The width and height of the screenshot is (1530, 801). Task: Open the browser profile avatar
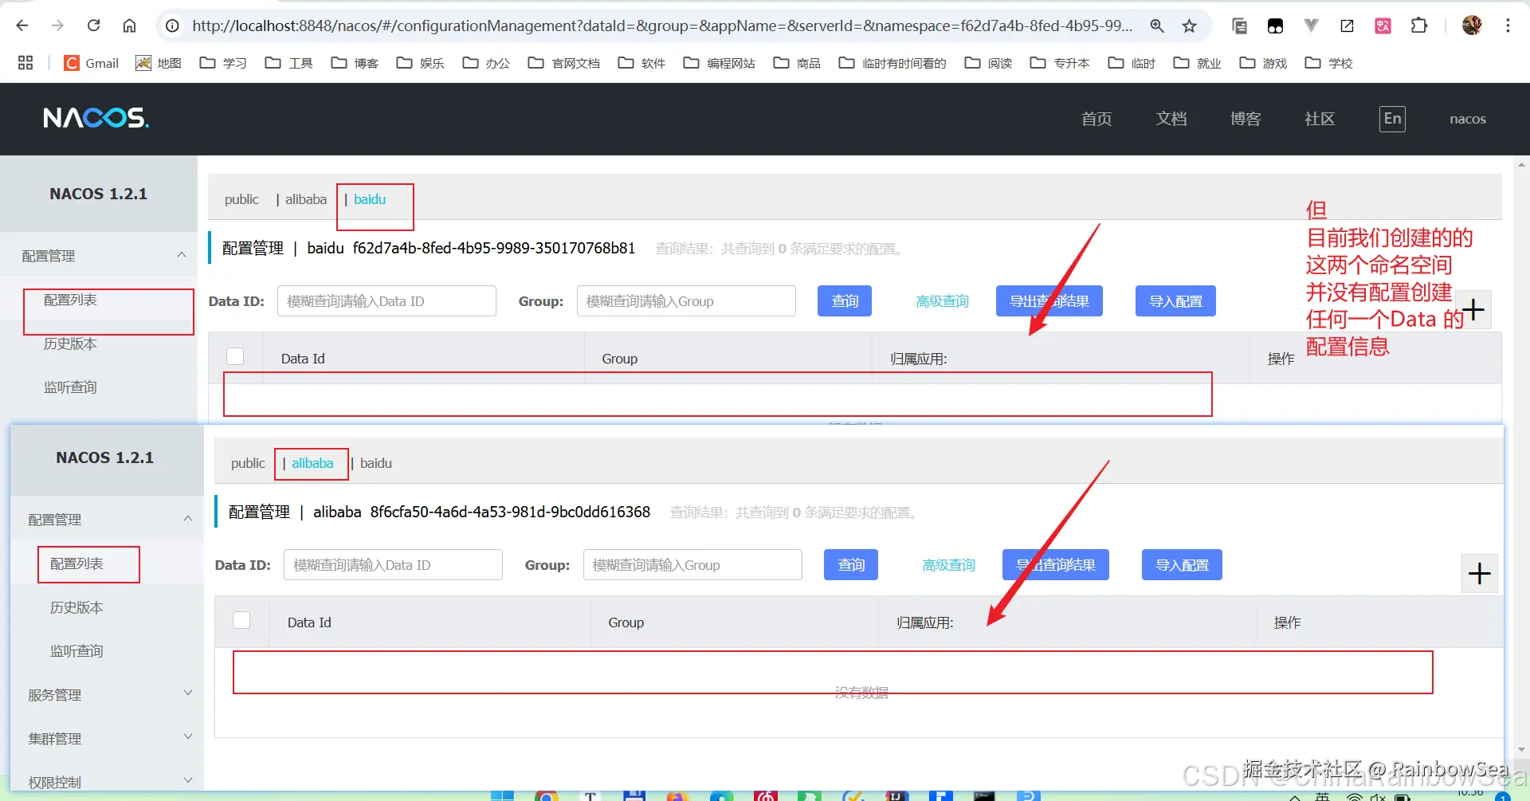(x=1472, y=26)
